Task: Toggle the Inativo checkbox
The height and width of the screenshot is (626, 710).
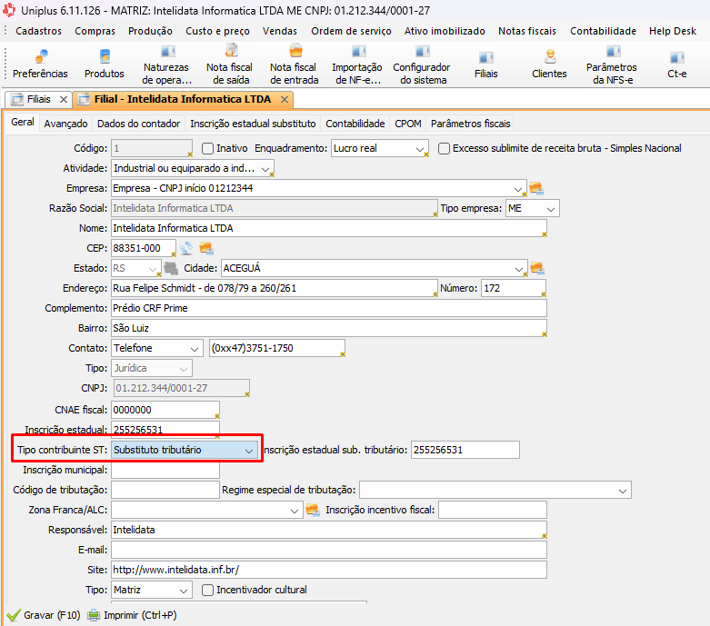Action: point(207,148)
